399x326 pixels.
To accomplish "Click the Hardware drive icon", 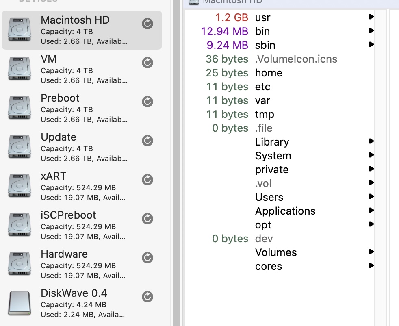I will click(x=20, y=263).
